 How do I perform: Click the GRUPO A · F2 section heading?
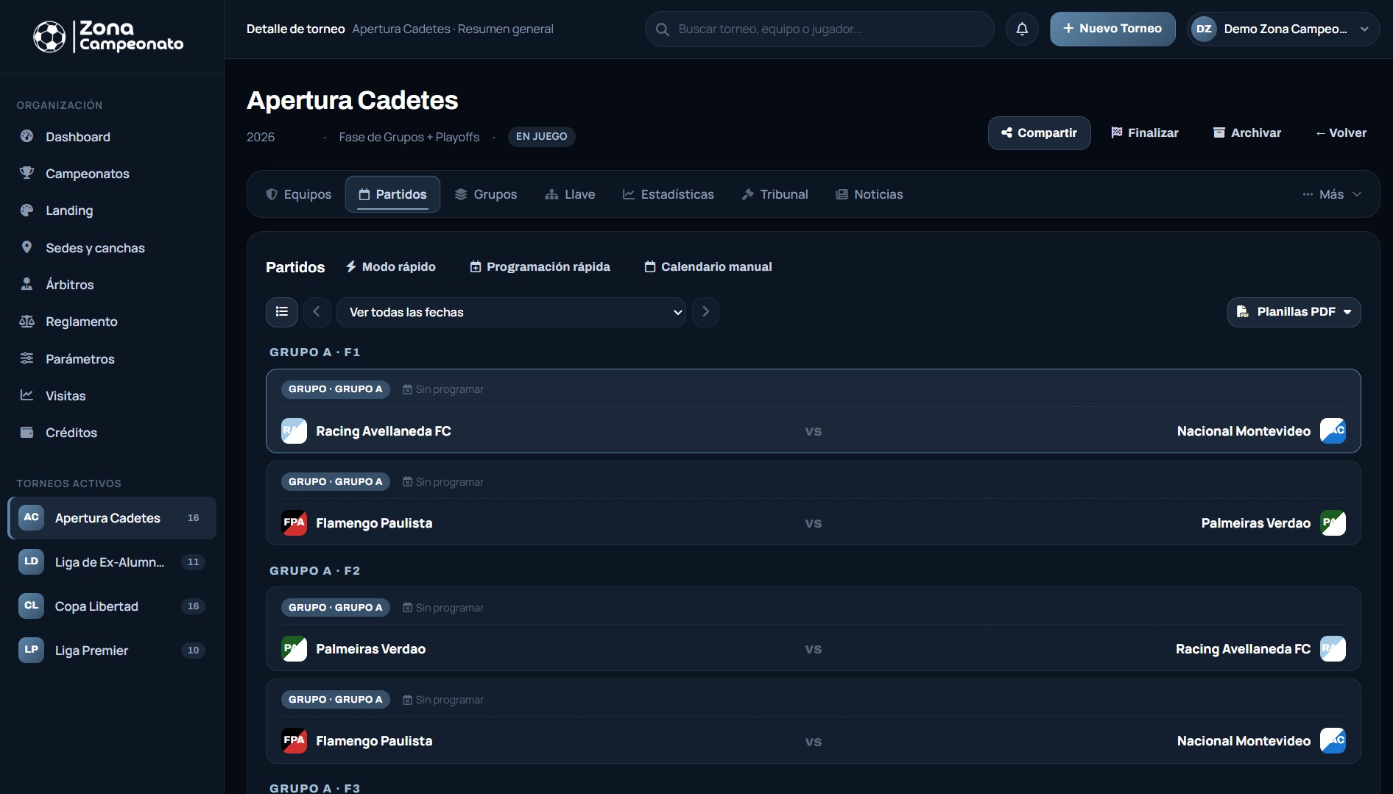(x=315, y=571)
